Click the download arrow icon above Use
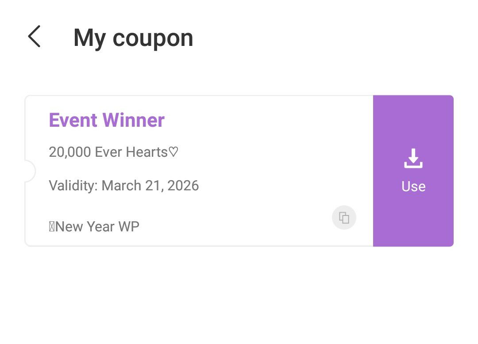Image resolution: width=478 pixels, height=344 pixels. (x=413, y=159)
